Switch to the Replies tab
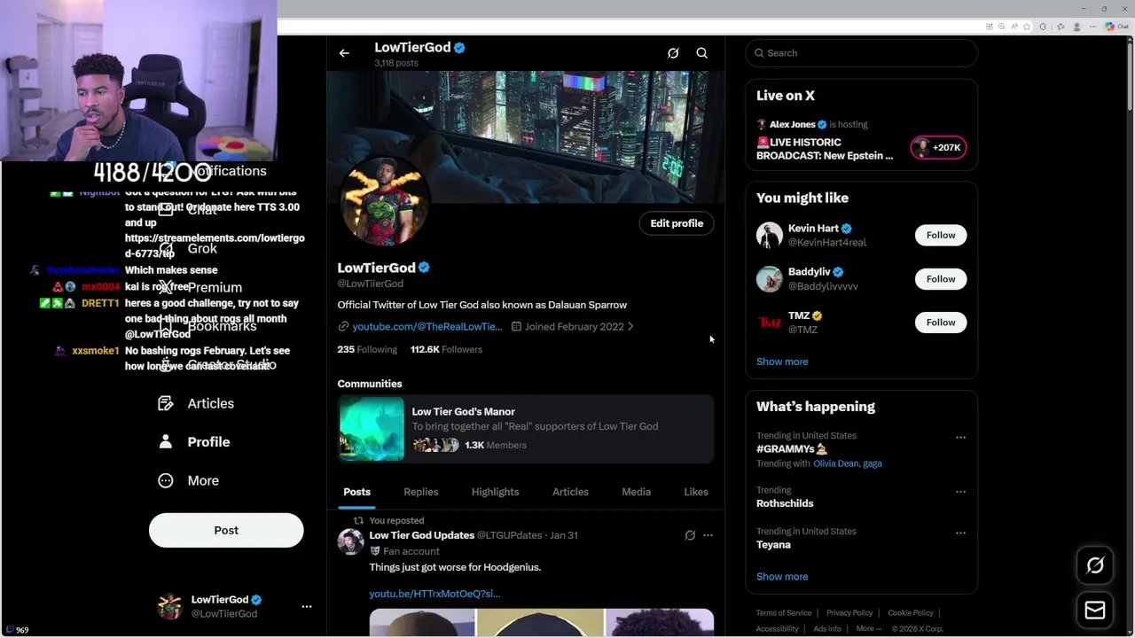Image resolution: width=1135 pixels, height=638 pixels. click(420, 492)
